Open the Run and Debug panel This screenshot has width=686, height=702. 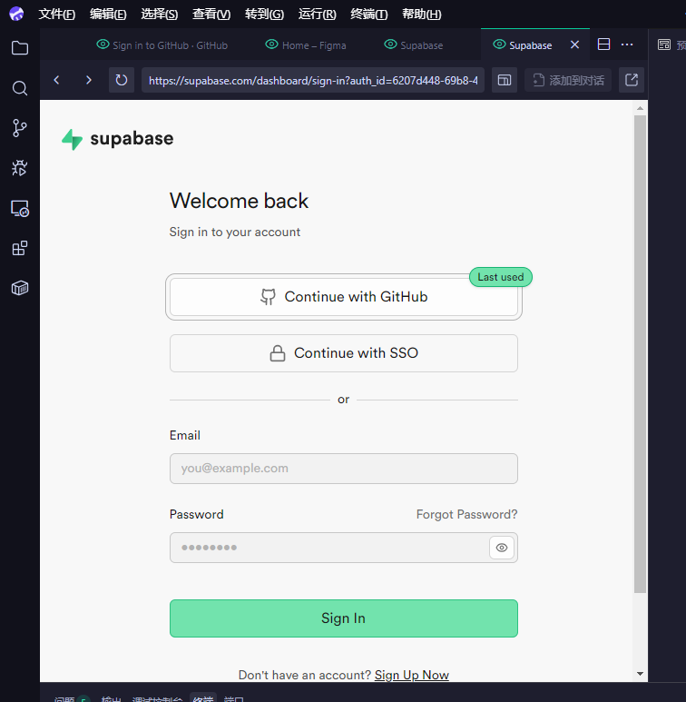19,168
